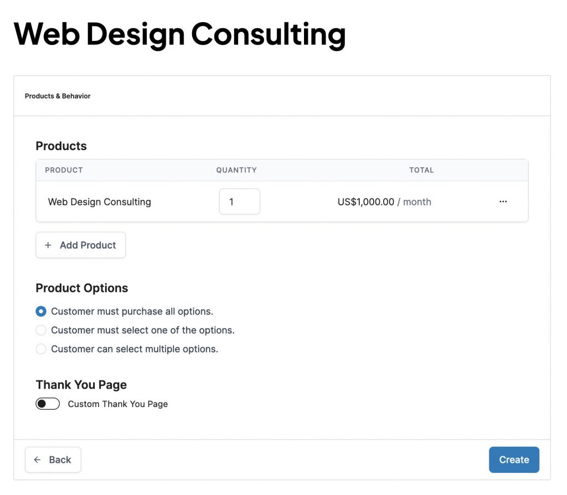Open the Products & Behavior section
The width and height of the screenshot is (567, 495).
57,96
